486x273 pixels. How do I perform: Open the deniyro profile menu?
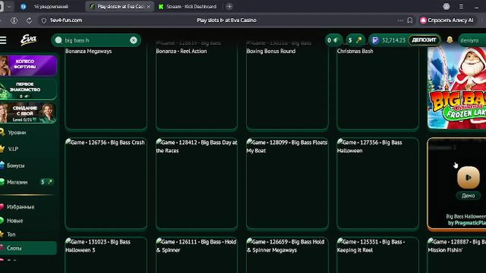[x=472, y=40]
